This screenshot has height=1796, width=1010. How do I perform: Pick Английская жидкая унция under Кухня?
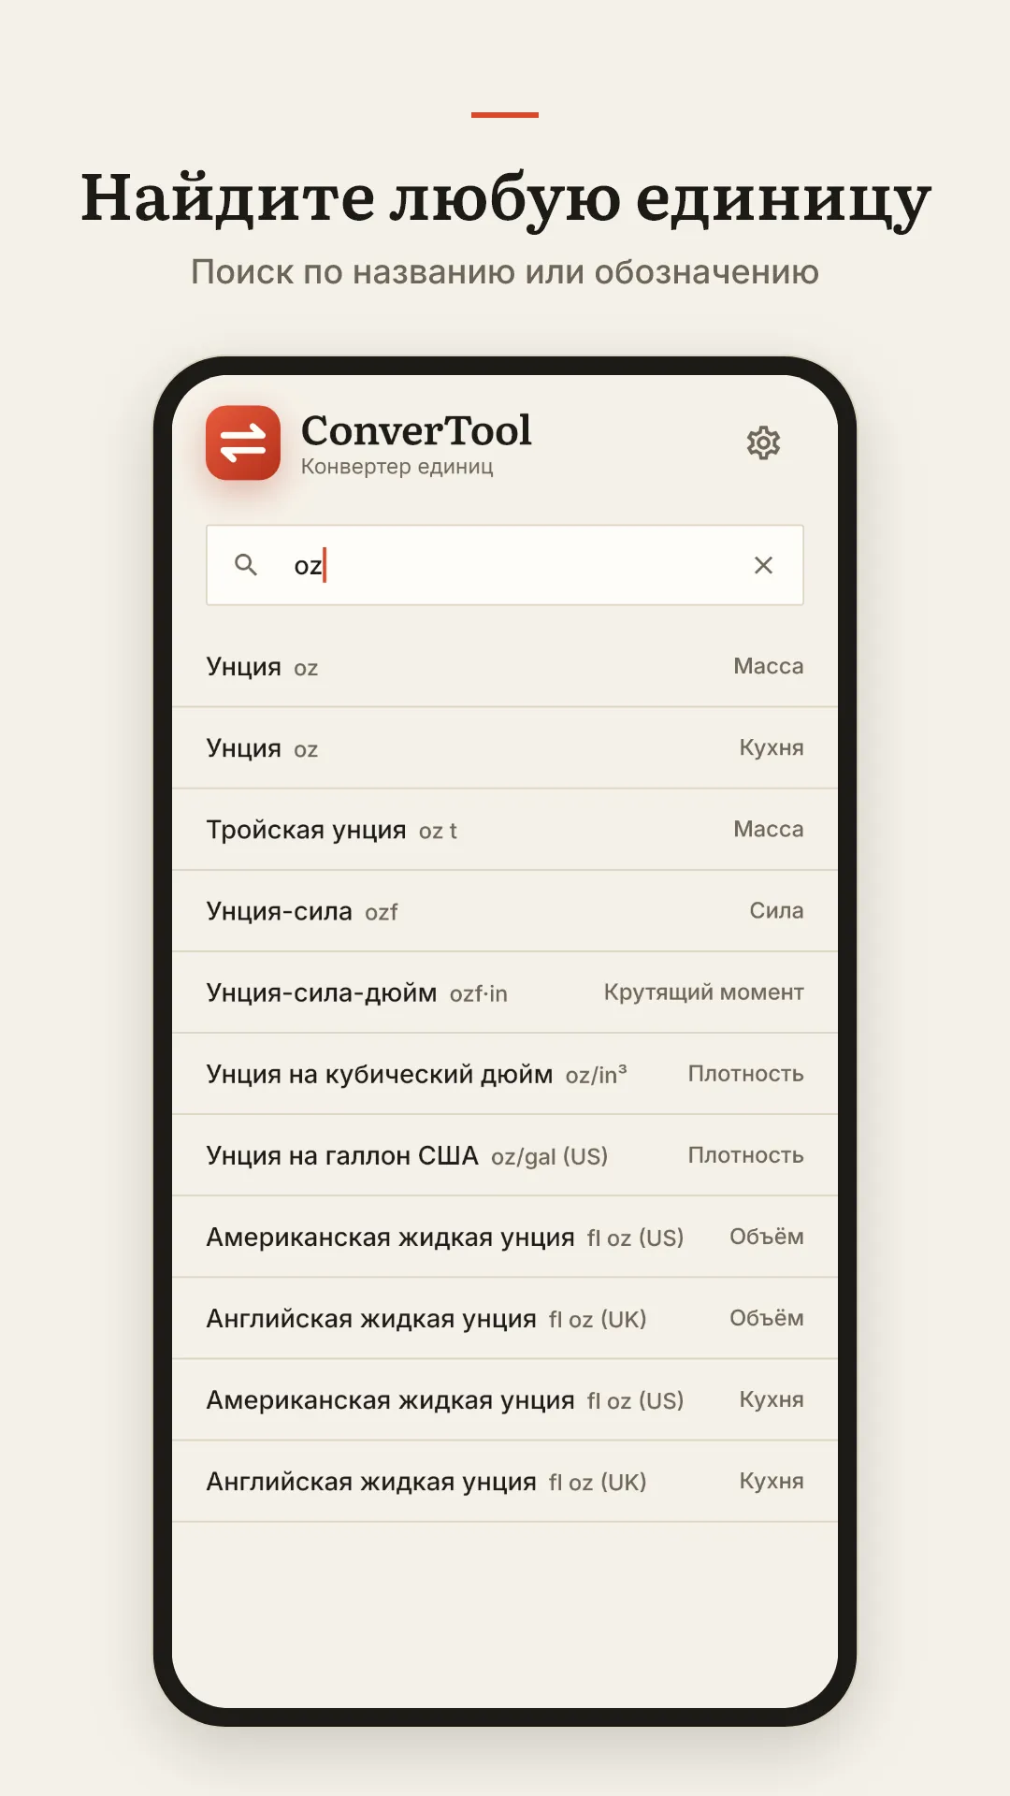(505, 1481)
